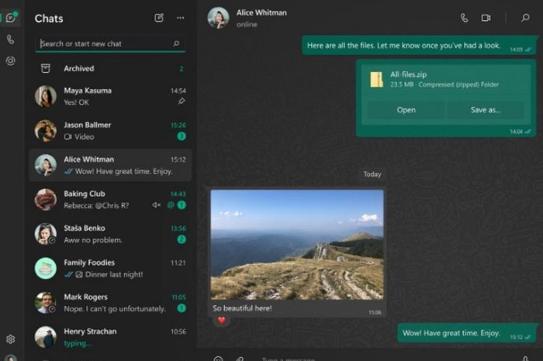Click Family Foodies' group picture
Viewport: 543px width, 361px height.
tap(45, 268)
